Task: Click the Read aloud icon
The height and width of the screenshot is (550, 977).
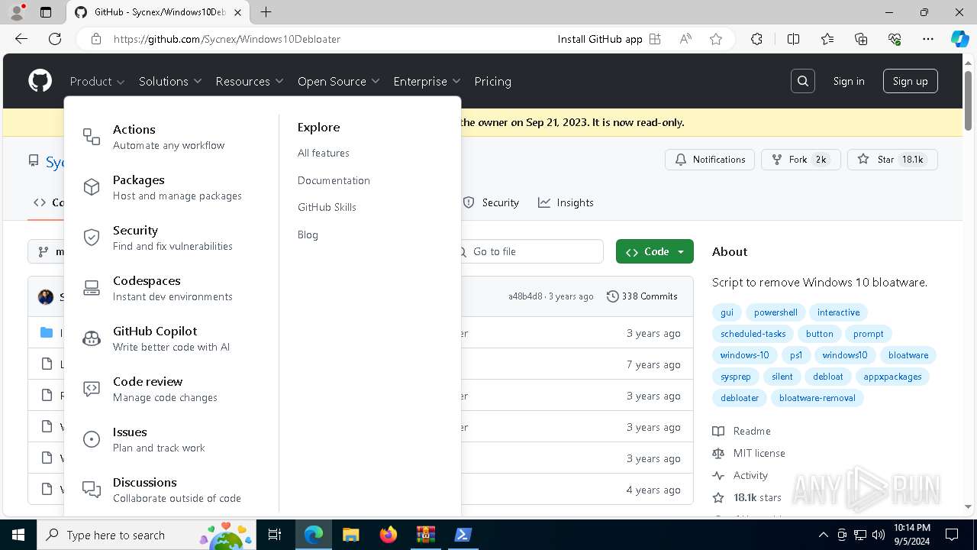Action: pos(685,39)
